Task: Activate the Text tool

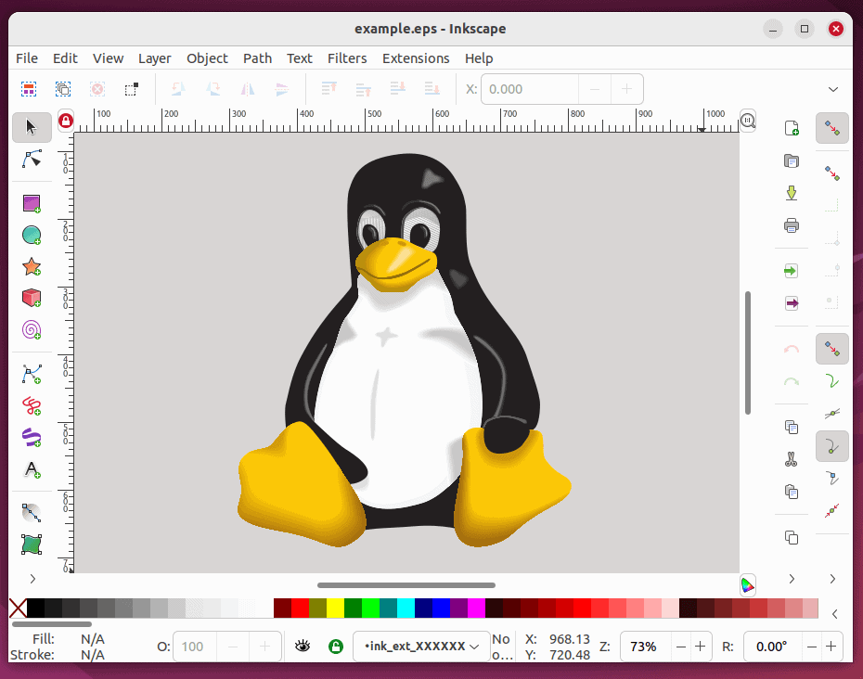Action: (x=31, y=469)
